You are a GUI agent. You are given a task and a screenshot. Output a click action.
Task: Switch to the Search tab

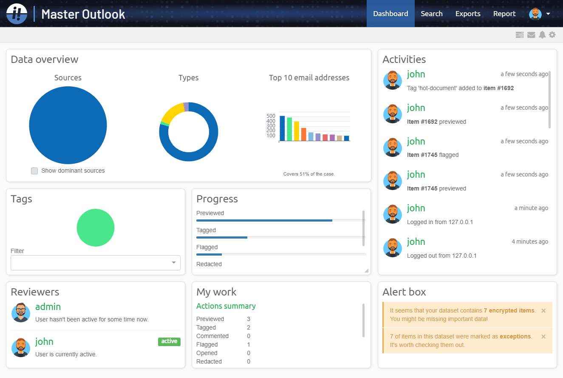coord(432,14)
